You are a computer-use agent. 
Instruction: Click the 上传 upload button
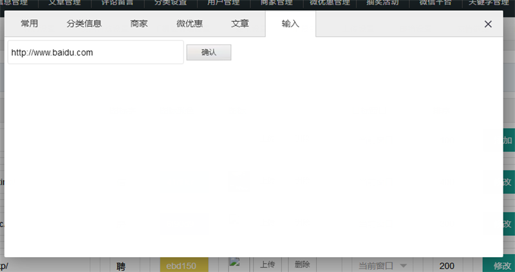point(268,265)
